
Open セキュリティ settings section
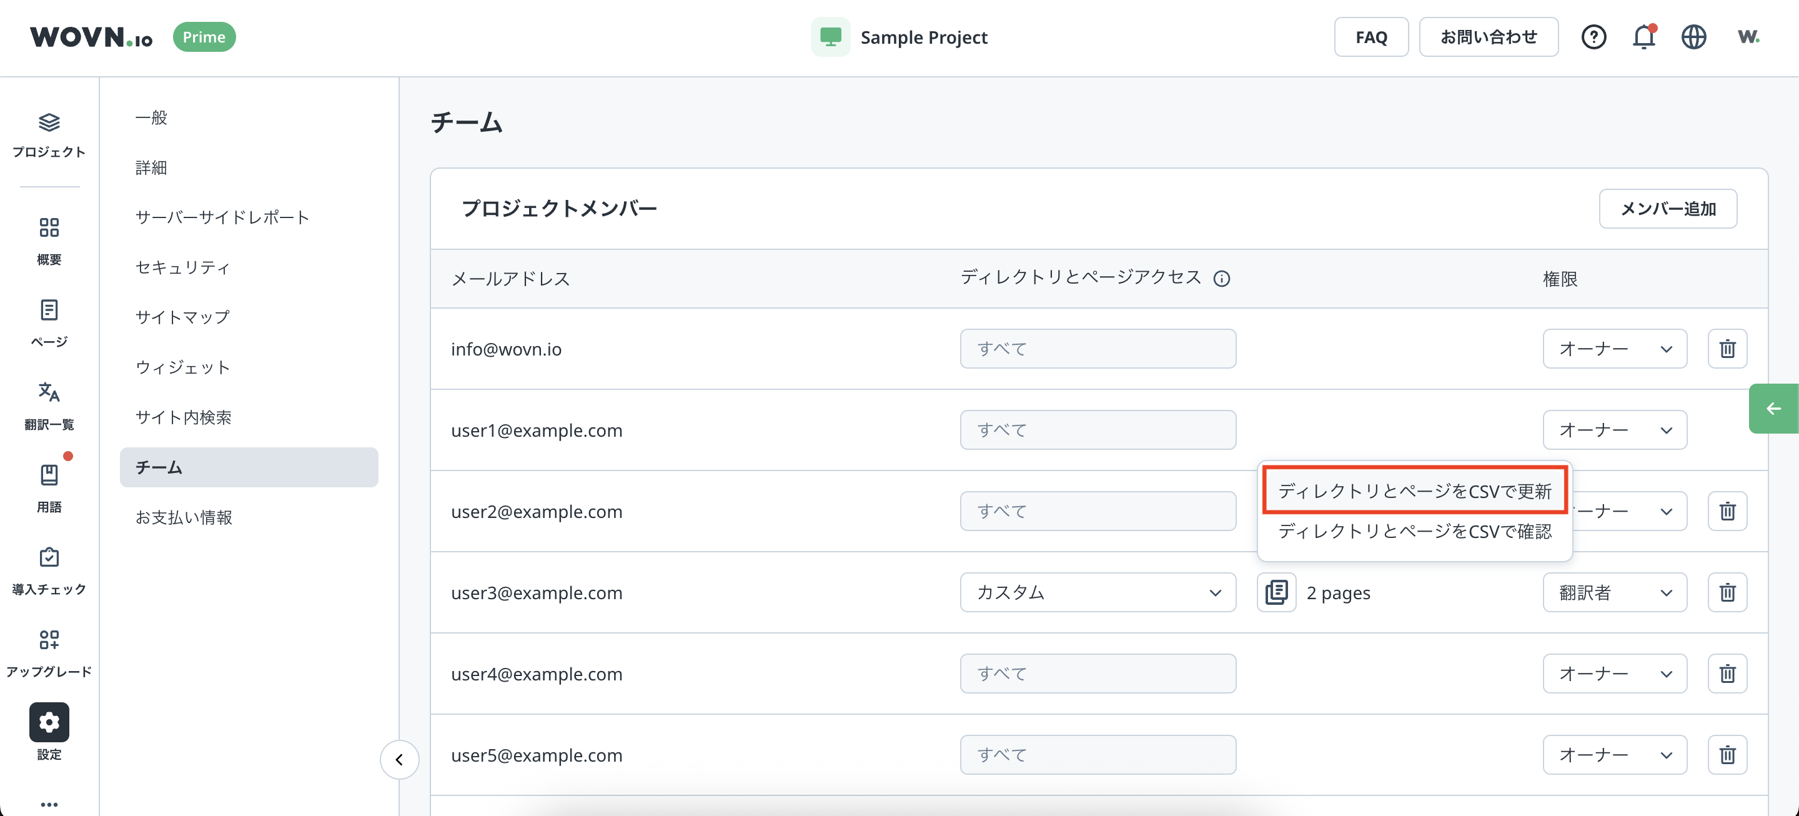182,267
